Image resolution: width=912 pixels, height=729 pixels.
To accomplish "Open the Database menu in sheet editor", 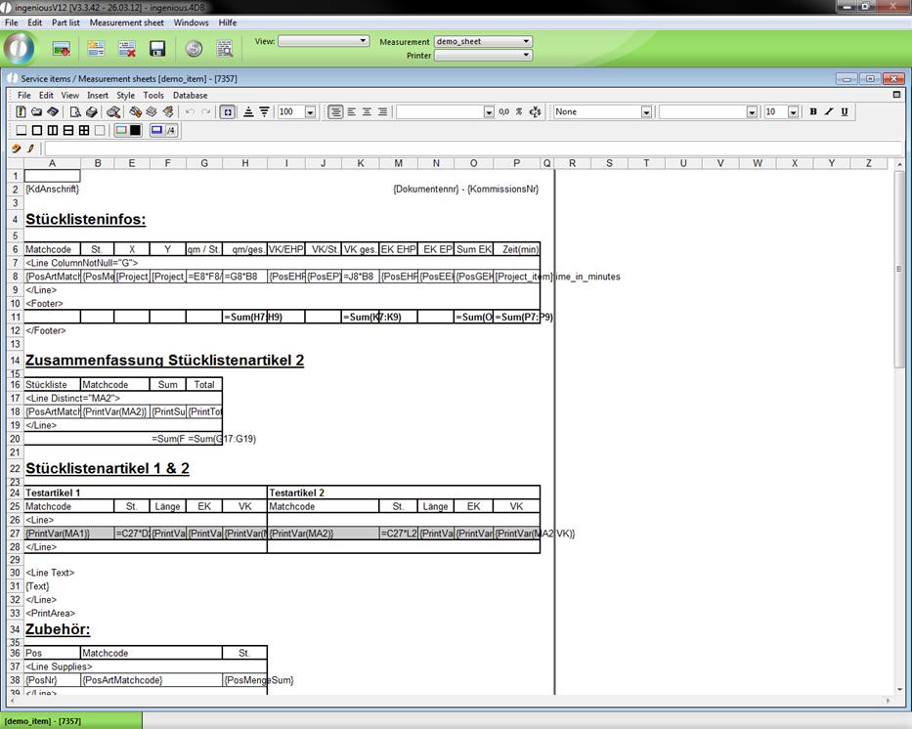I will (x=190, y=96).
